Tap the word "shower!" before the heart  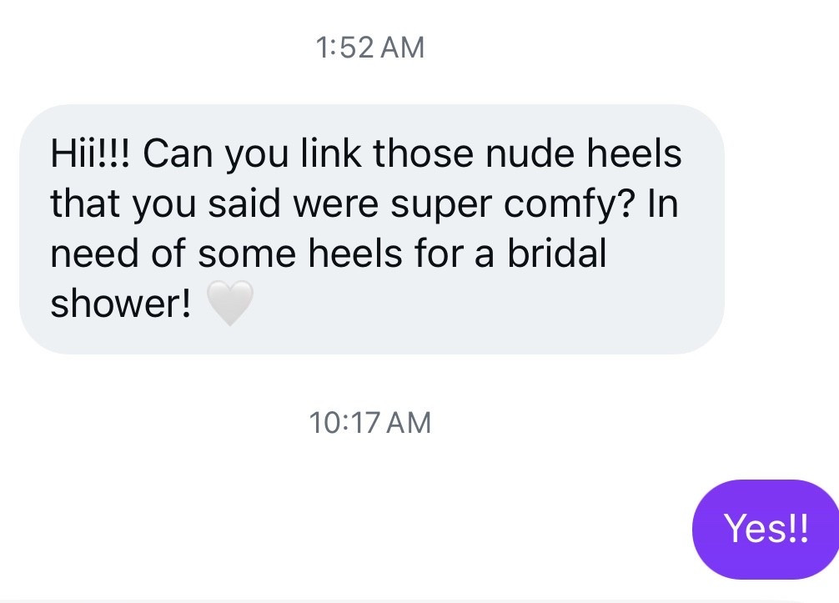[121, 304]
